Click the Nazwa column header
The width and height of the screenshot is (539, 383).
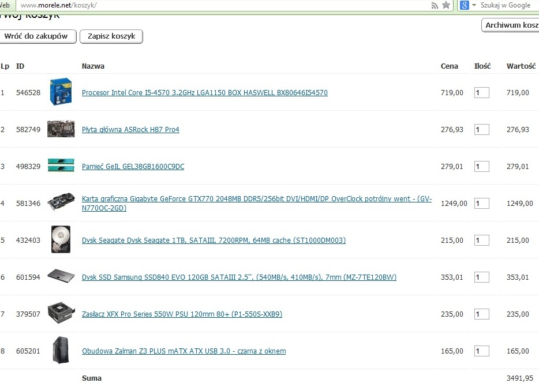point(93,66)
